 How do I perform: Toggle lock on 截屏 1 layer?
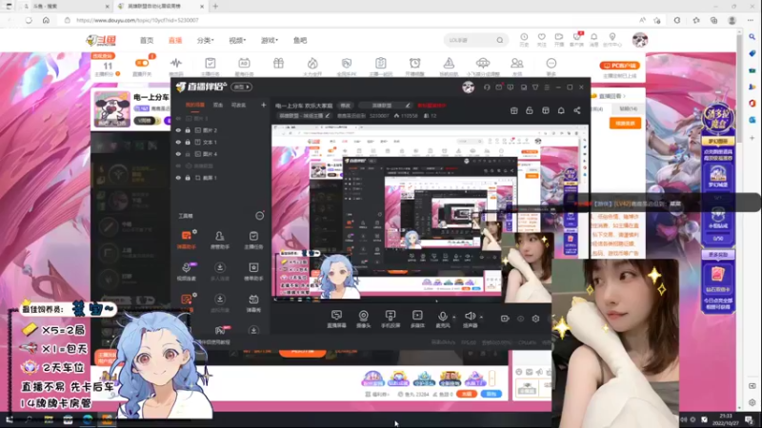[188, 178]
